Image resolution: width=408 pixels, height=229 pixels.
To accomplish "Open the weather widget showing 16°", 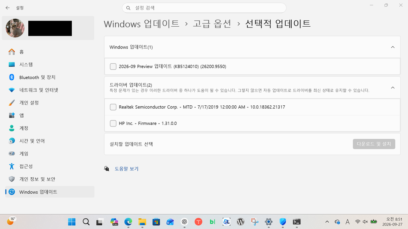I will (x=11, y=221).
